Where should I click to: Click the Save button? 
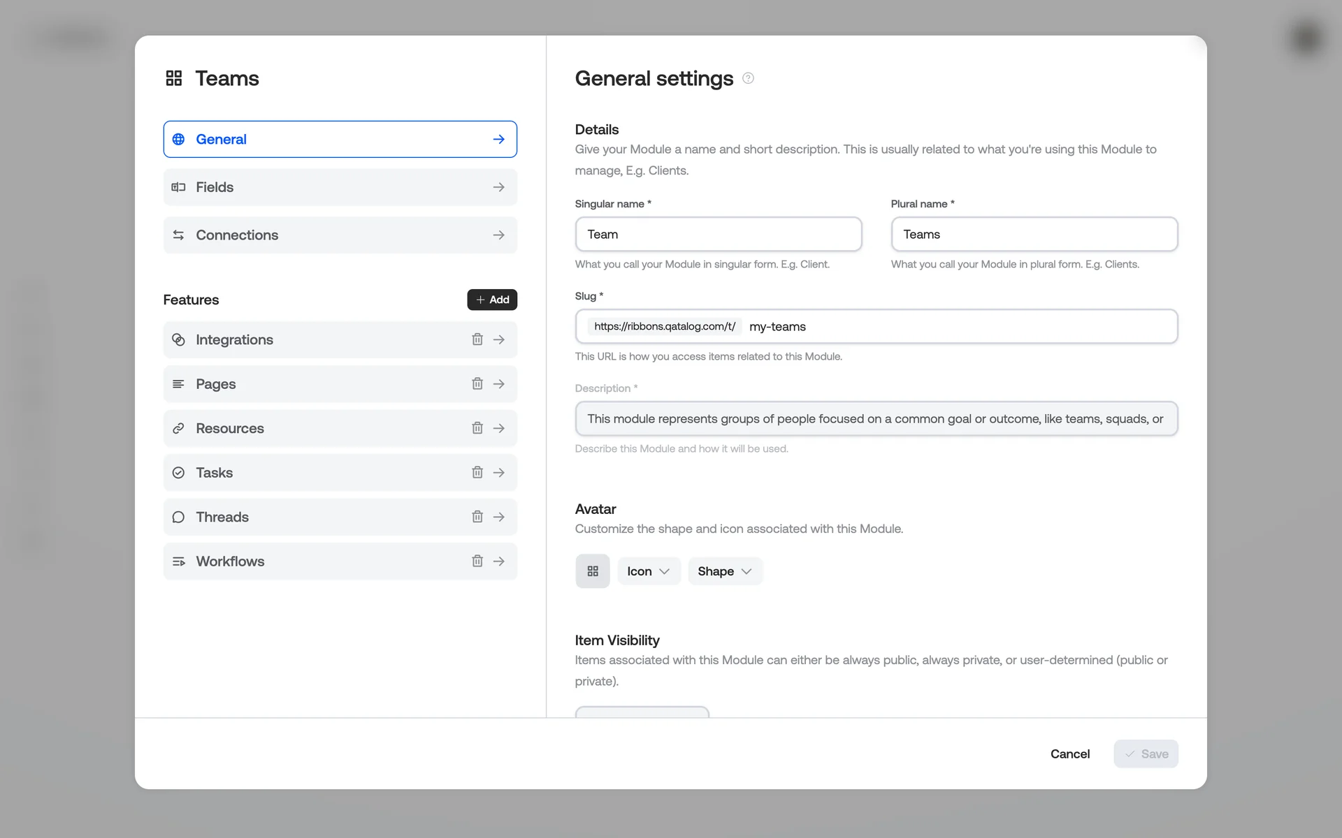coord(1146,754)
